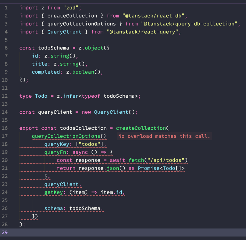Click the schema property on line 26
Image resolution: width=246 pixels, height=240 pixels.
54,208
